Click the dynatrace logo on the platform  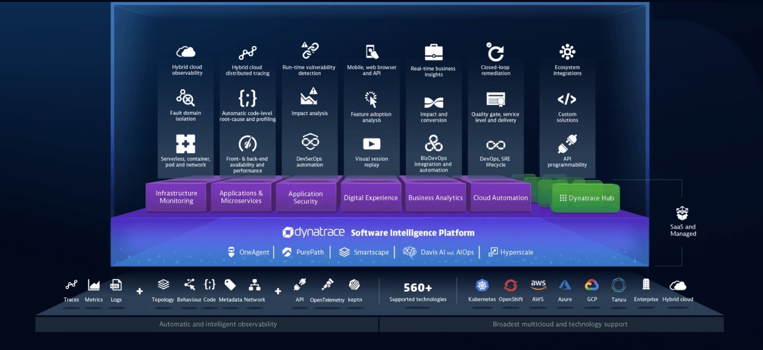tap(314, 233)
